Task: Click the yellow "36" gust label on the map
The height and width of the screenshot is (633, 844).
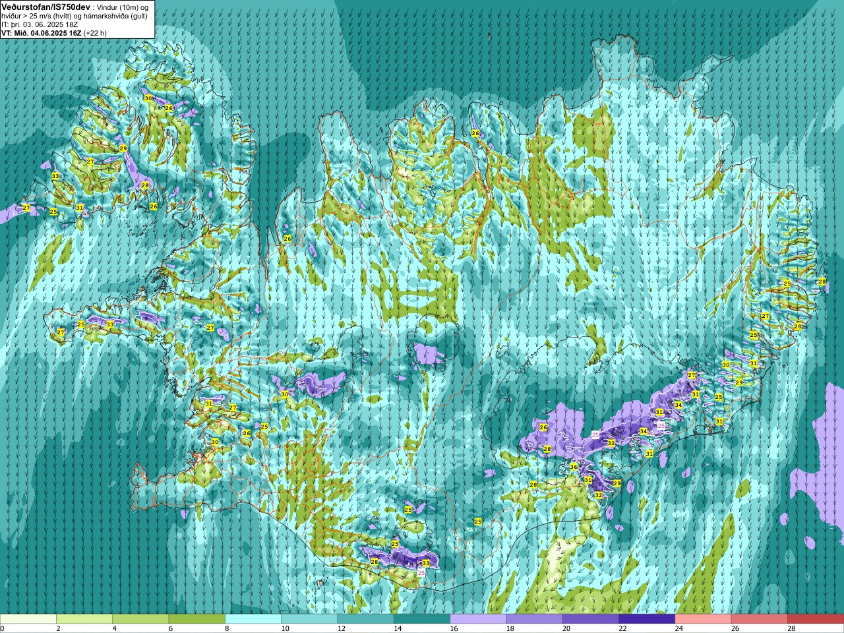Action: coord(574,467)
